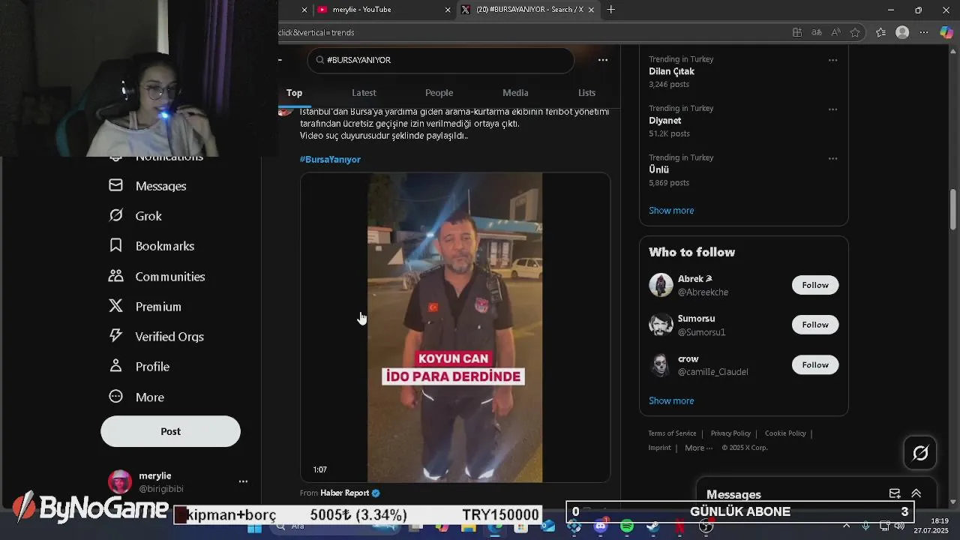The height and width of the screenshot is (540, 960).
Task: Open options for Dilan Çıtak trend
Action: click(x=832, y=60)
